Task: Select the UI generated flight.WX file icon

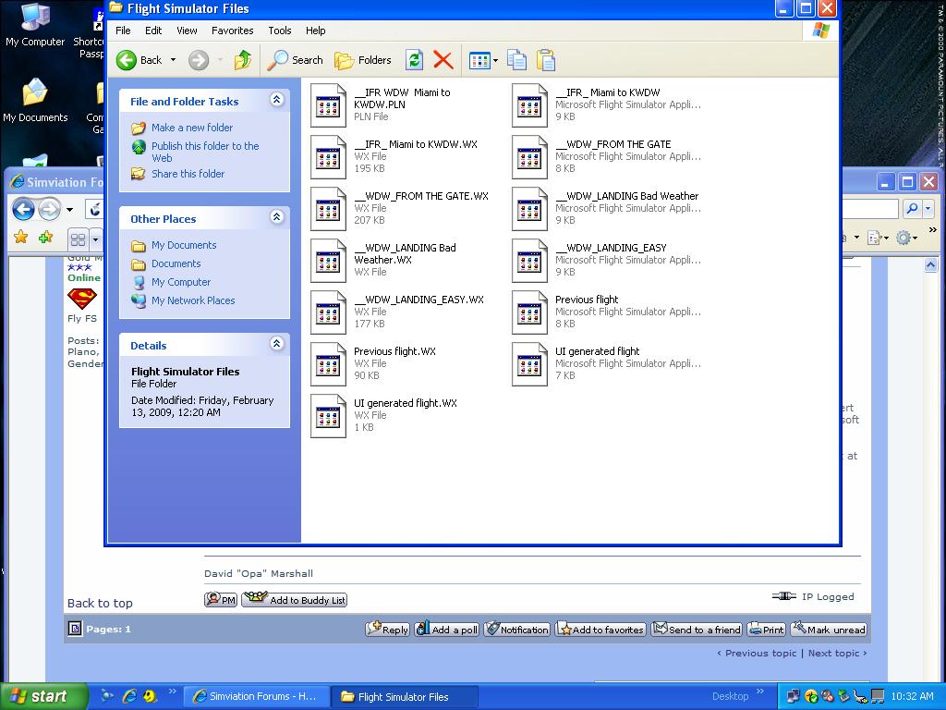Action: (328, 415)
